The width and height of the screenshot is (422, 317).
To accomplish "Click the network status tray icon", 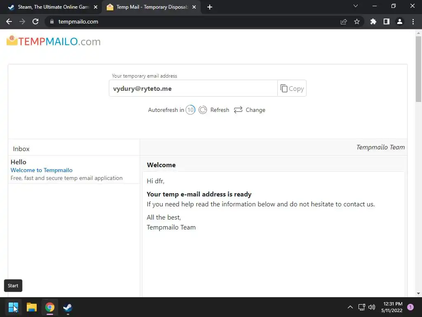I will coord(361,307).
